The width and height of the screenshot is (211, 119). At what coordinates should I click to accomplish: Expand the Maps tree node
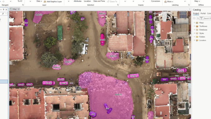[194, 23]
